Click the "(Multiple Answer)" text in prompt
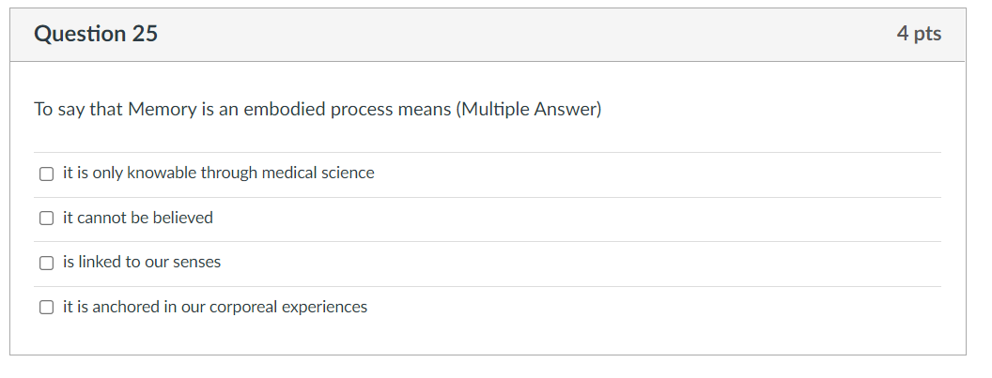The image size is (992, 378). pos(528,110)
